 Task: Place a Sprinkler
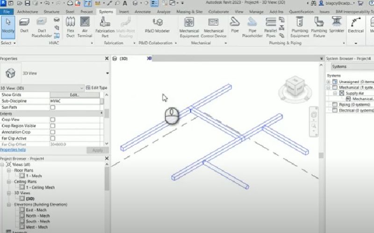[337, 25]
